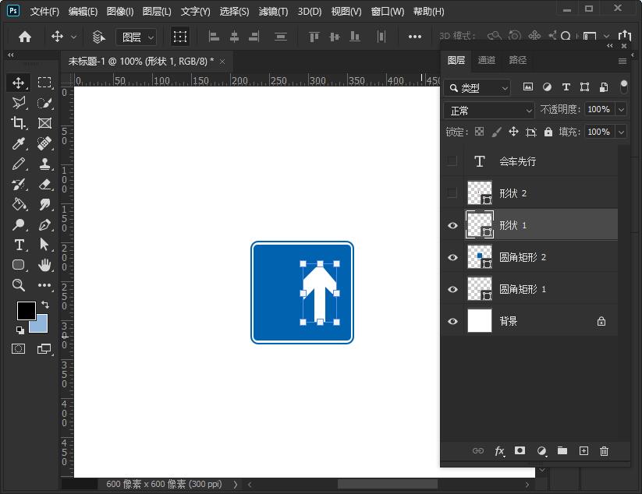
Task: Create a new adjustment layer
Action: coord(541,451)
